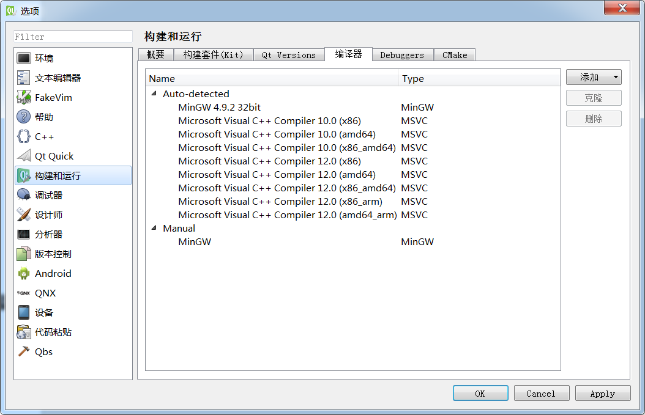The image size is (645, 415).
Task: Select the manual MinGW compiler entry
Action: click(195, 241)
